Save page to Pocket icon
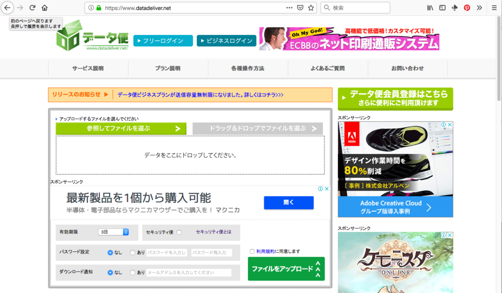 (x=300, y=8)
